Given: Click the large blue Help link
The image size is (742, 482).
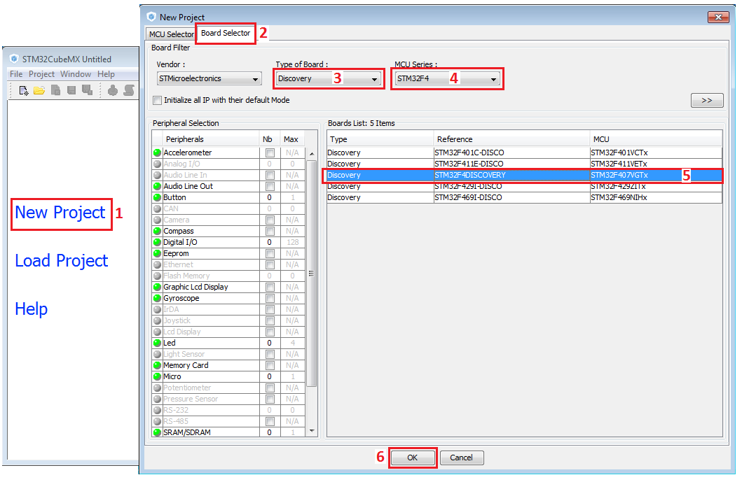Looking at the screenshot, I should (x=32, y=309).
